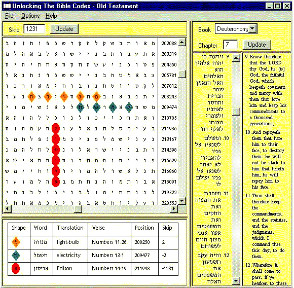Click row position number 219322

tap(169, 192)
